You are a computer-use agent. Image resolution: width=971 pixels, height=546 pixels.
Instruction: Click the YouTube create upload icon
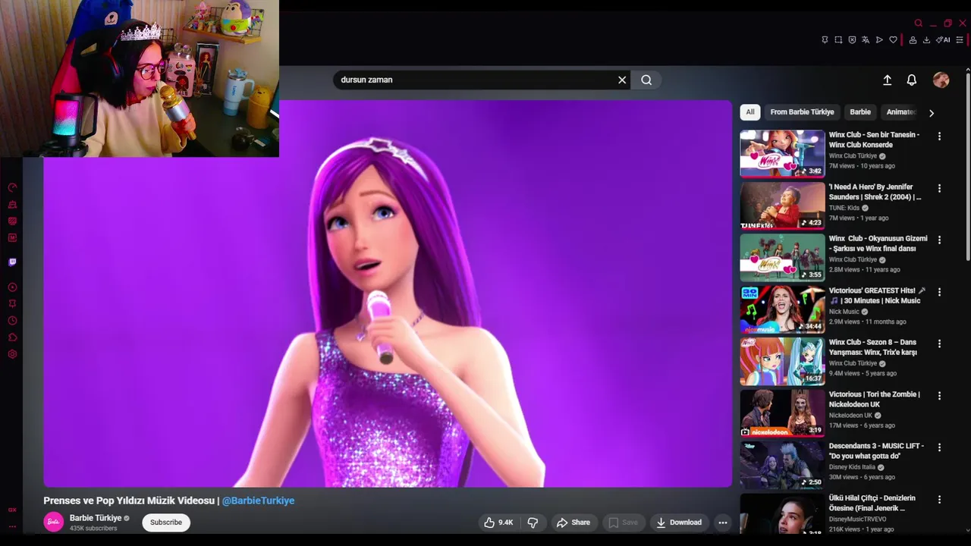coord(887,80)
